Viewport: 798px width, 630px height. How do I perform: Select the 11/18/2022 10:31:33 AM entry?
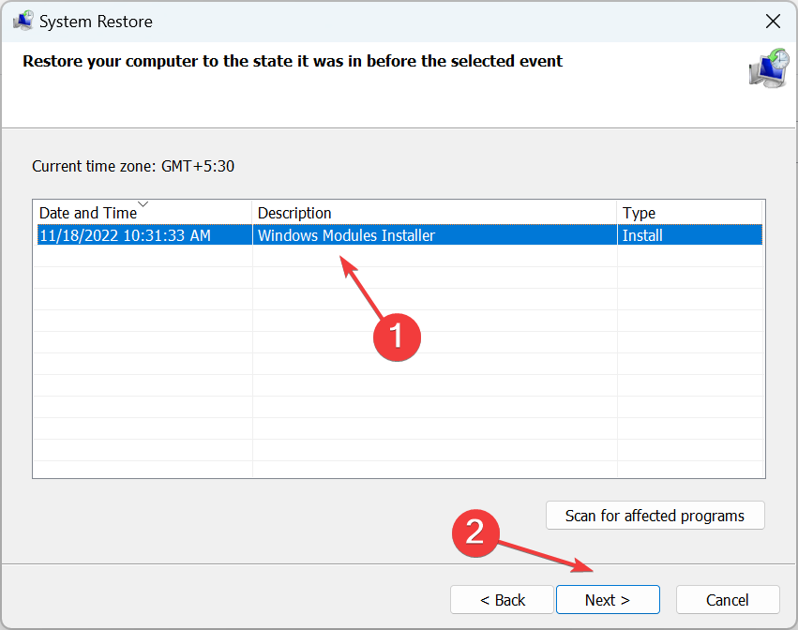pos(126,235)
